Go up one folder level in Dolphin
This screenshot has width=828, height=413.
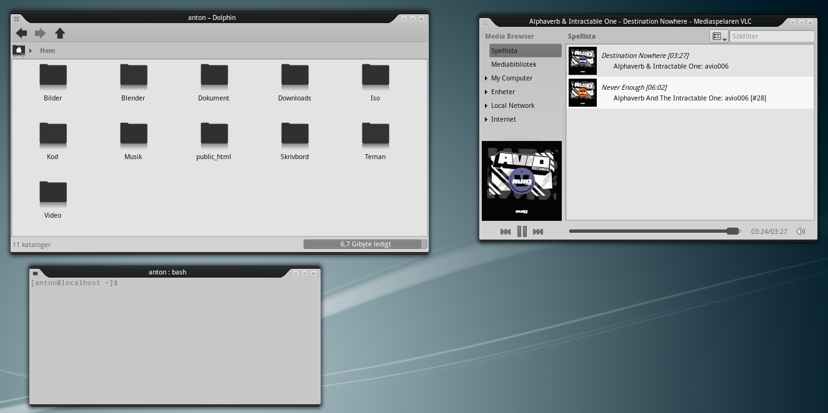60,33
